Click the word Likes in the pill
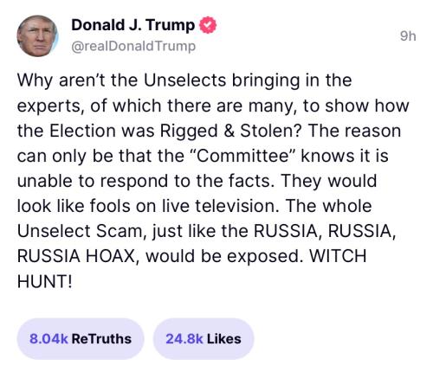The width and height of the screenshot is (433, 378). click(224, 339)
